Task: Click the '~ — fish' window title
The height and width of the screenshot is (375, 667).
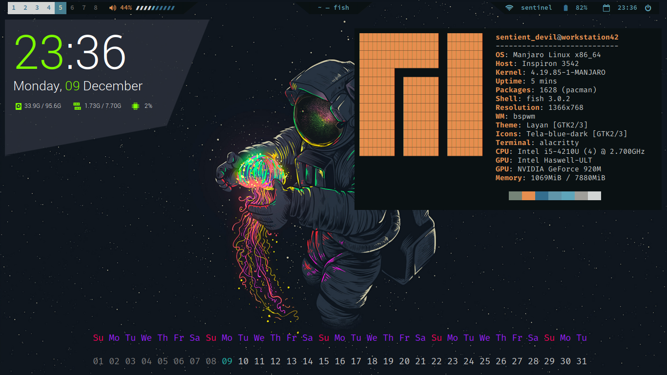Action: [x=333, y=7]
